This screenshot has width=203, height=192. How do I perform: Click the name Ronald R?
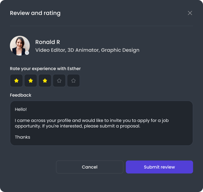[48, 42]
